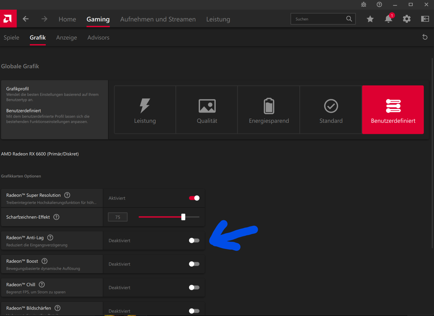Disable Radeon Super Resolution toggle

click(x=194, y=198)
